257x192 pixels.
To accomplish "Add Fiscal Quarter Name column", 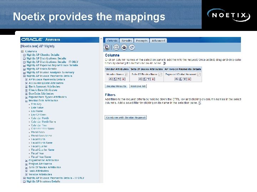I will [42, 150].
